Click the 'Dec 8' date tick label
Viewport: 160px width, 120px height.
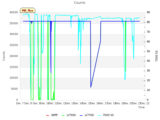coord(28,103)
